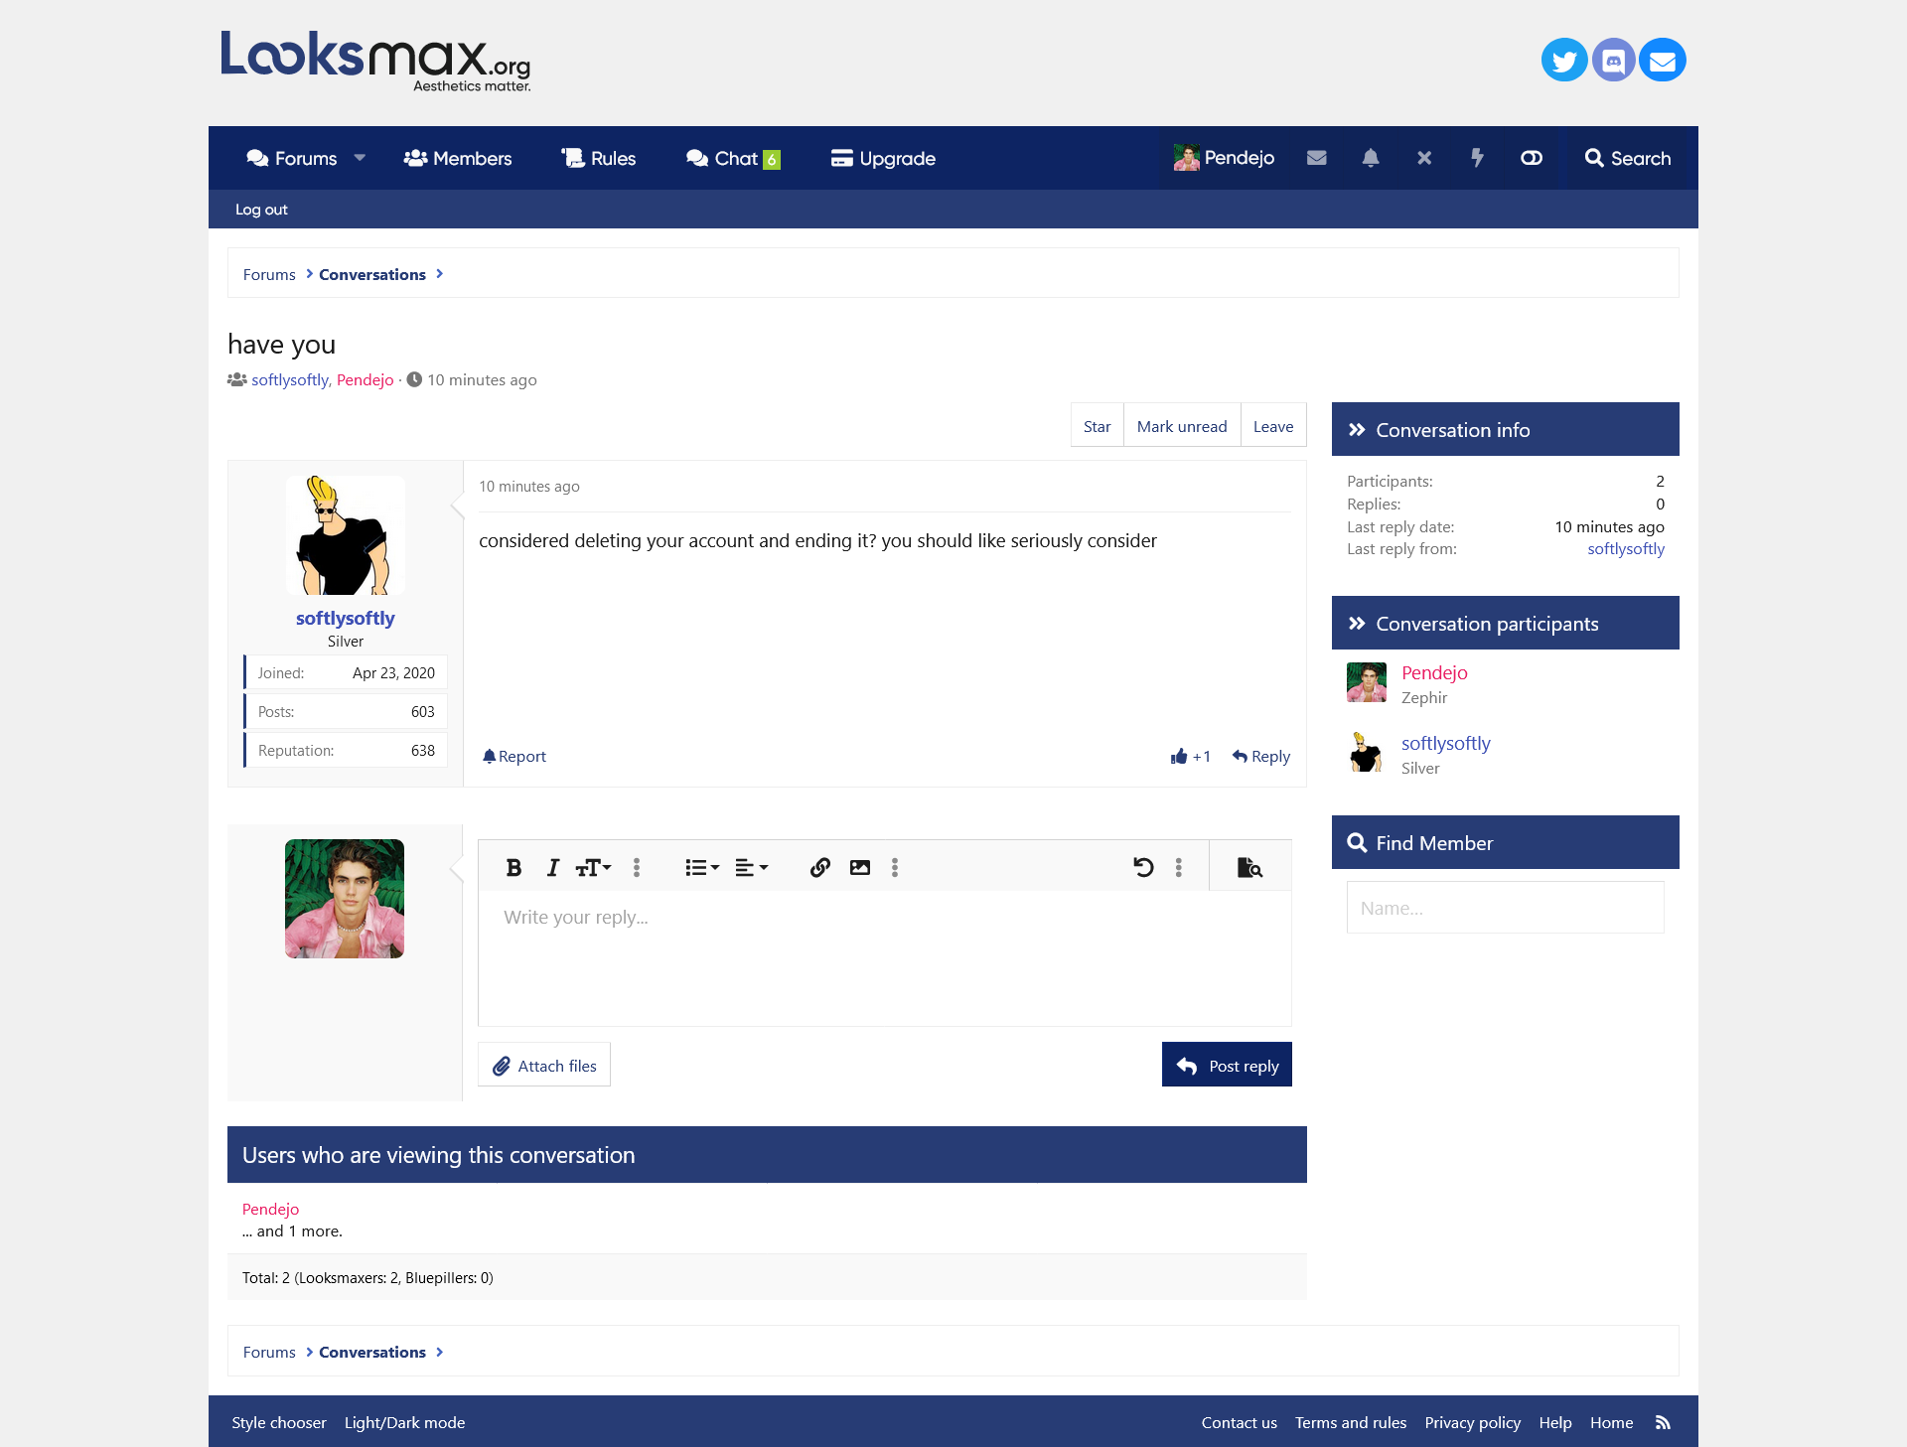Open the Rules nav item
The width and height of the screenshot is (1907, 1447).
tap(599, 158)
